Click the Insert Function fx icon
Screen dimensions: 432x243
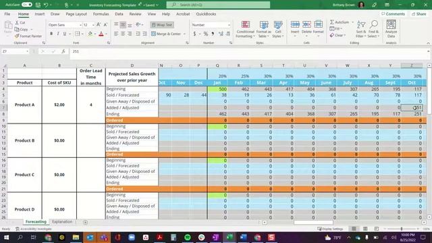pyautogui.click(x=63, y=51)
